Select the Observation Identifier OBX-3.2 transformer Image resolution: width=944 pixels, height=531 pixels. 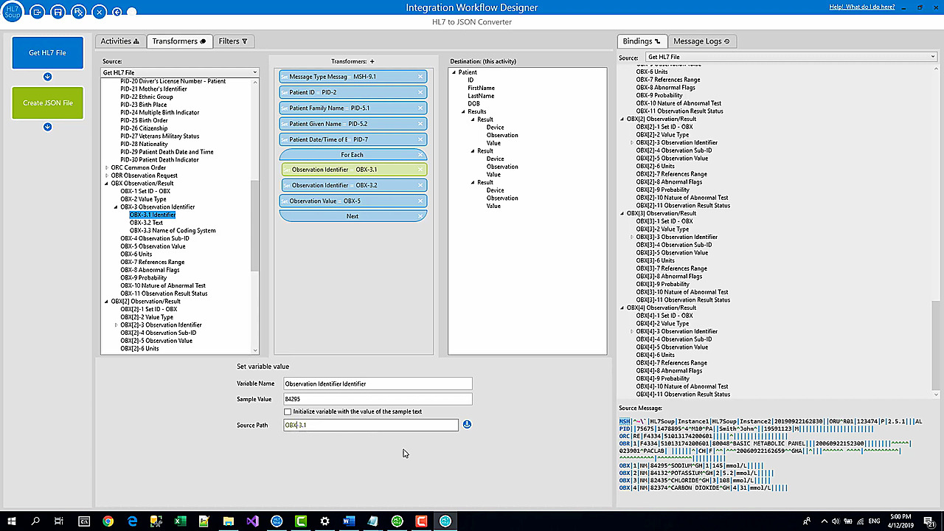(x=353, y=185)
